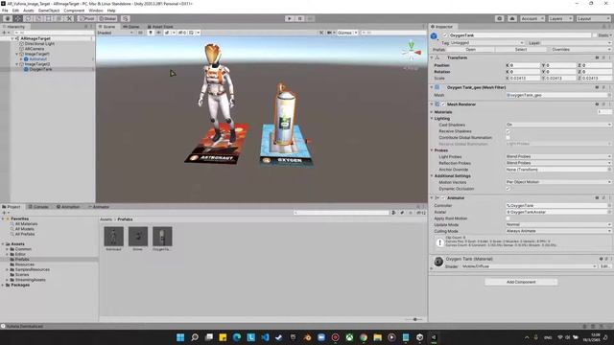Click the Project panel search-by-type icon
This screenshot has width=614, height=345.
(x=393, y=213)
